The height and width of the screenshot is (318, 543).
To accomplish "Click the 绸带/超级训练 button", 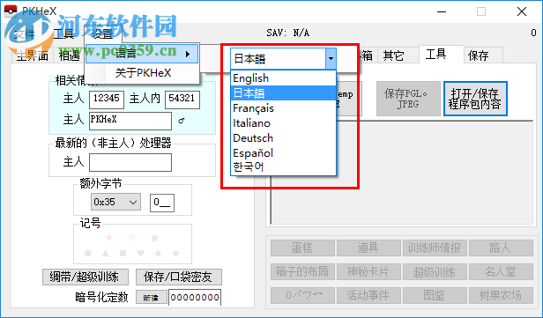I will (86, 277).
